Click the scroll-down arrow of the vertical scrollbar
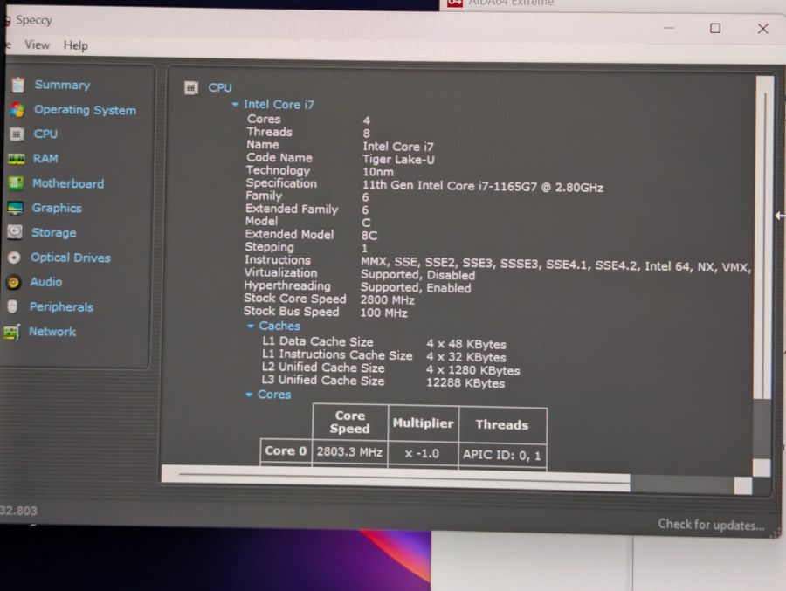The width and height of the screenshot is (786, 591). tap(762, 468)
